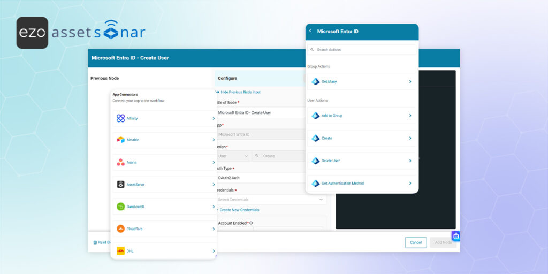Choose the Get Authentication Method action

click(362, 184)
